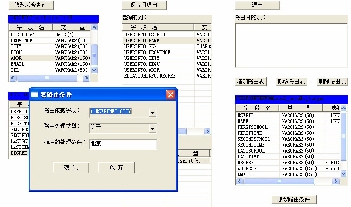The width and height of the screenshot is (351, 207).
Task: Confirm dialog with 确认 button
Action: (x=71, y=168)
